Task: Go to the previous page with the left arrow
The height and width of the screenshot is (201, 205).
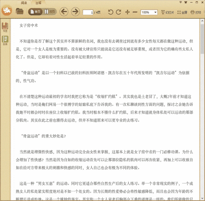Action: (x=64, y=12)
